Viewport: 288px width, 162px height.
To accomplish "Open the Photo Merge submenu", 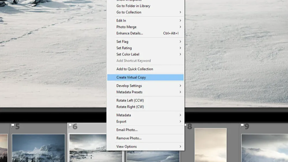I will pyautogui.click(x=145, y=27).
